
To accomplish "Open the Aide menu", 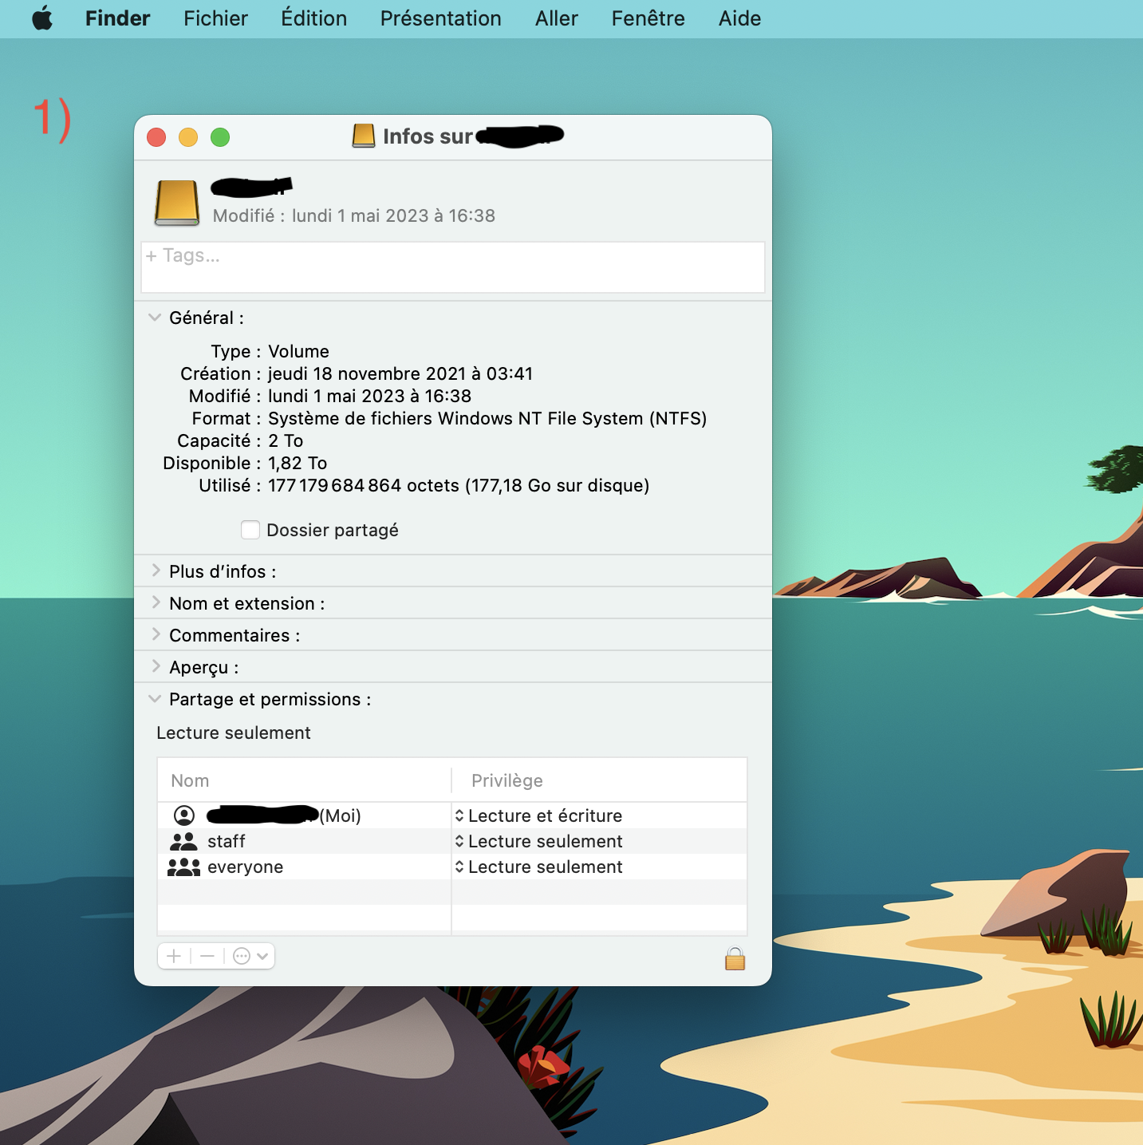I will tap(740, 18).
